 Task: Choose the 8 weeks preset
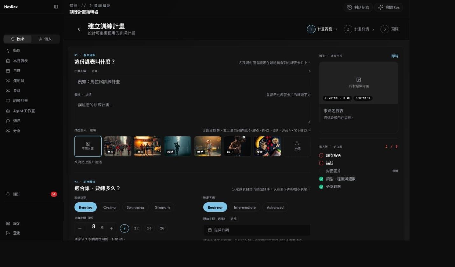click(124, 229)
